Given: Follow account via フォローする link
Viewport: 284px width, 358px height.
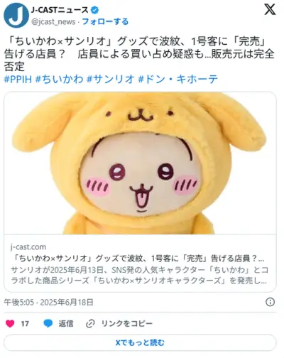Looking at the screenshot, I should point(105,21).
